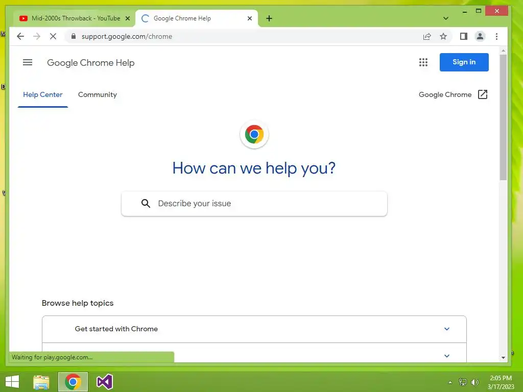523x392 pixels.
Task: Stop loading the page with X button
Action: pyautogui.click(x=53, y=36)
